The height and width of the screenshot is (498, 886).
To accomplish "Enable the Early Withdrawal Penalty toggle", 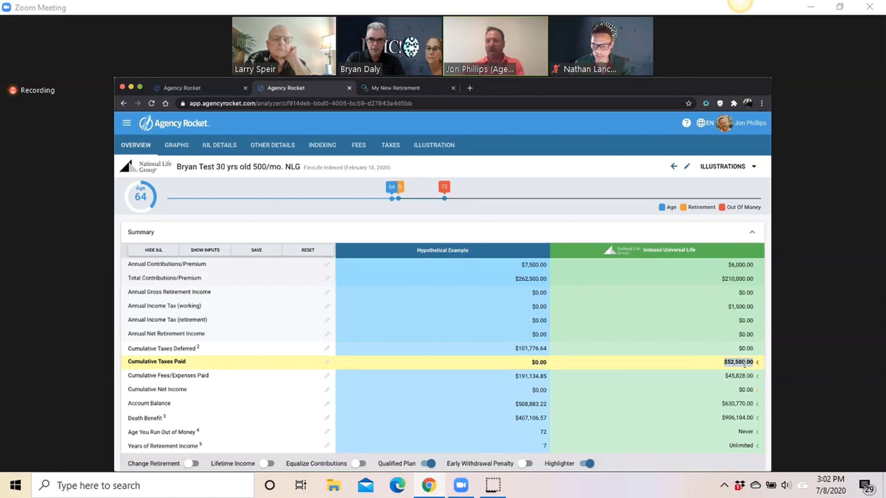I will [x=525, y=463].
